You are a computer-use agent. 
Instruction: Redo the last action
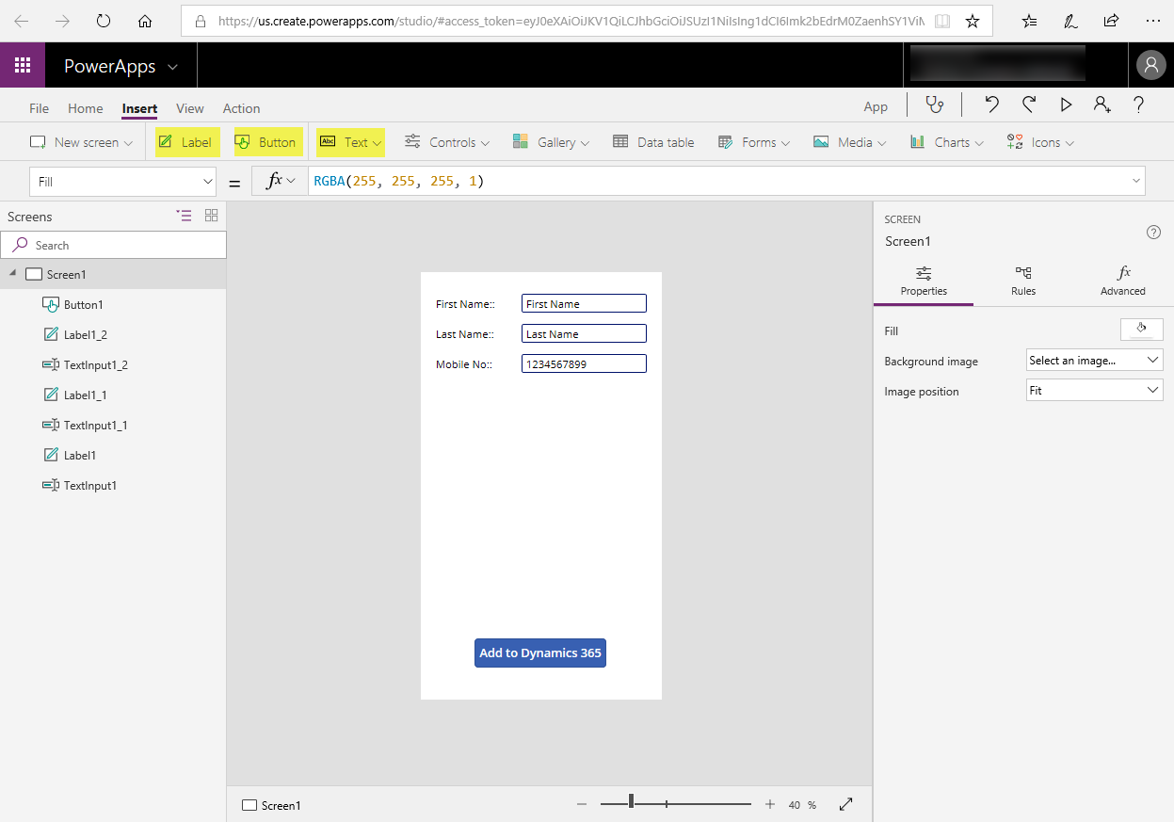(x=1029, y=105)
